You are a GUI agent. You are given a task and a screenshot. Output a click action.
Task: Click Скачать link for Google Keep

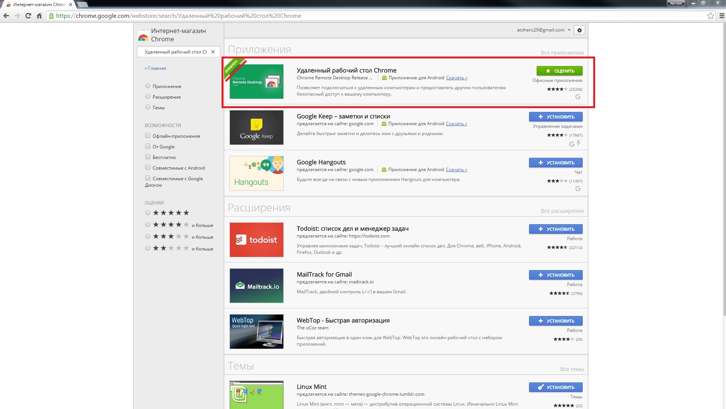pyautogui.click(x=456, y=124)
